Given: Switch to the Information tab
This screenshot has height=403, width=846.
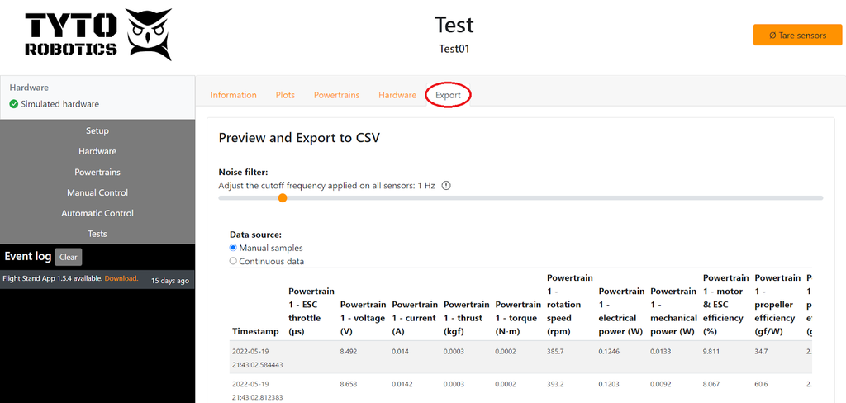Looking at the screenshot, I should (233, 95).
